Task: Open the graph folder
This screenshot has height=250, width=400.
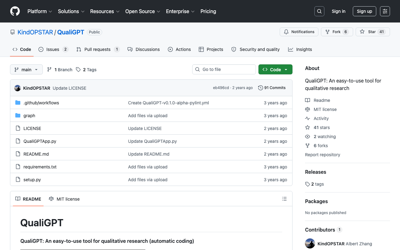Action: point(29,116)
